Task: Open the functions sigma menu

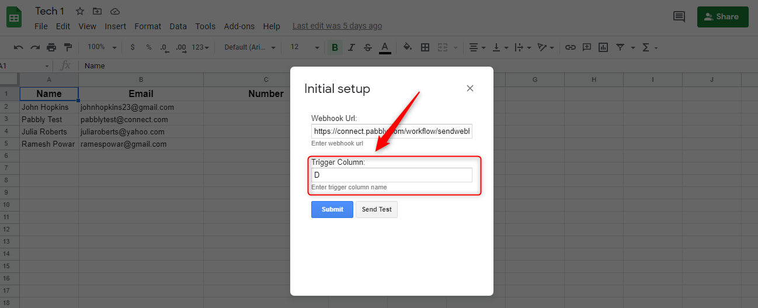Action: 649,47
